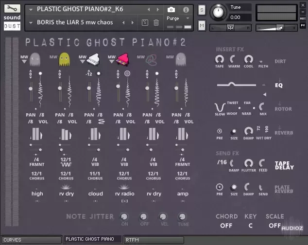Adjust the tape delay FEED knob

click(262, 163)
